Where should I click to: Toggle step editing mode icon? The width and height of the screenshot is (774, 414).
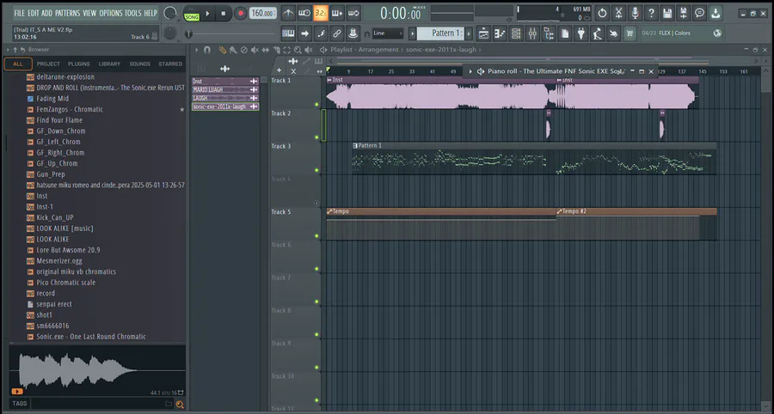point(321,33)
